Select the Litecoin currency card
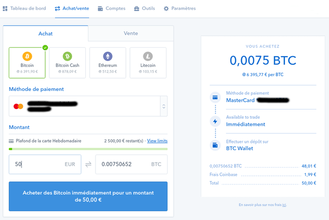 pos(148,63)
